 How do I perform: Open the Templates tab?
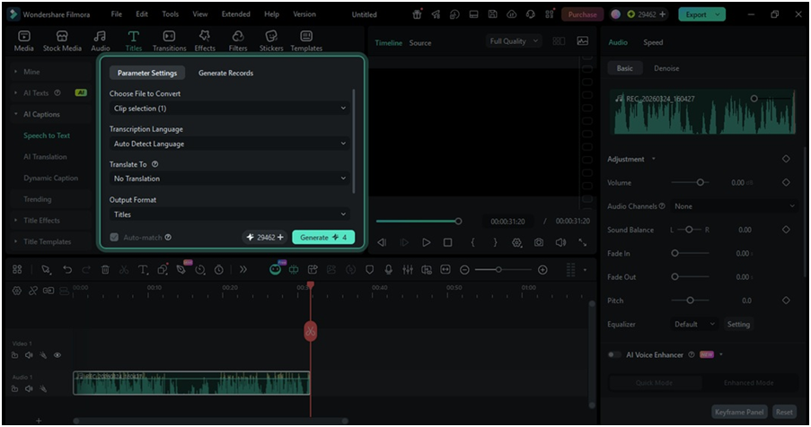point(306,40)
